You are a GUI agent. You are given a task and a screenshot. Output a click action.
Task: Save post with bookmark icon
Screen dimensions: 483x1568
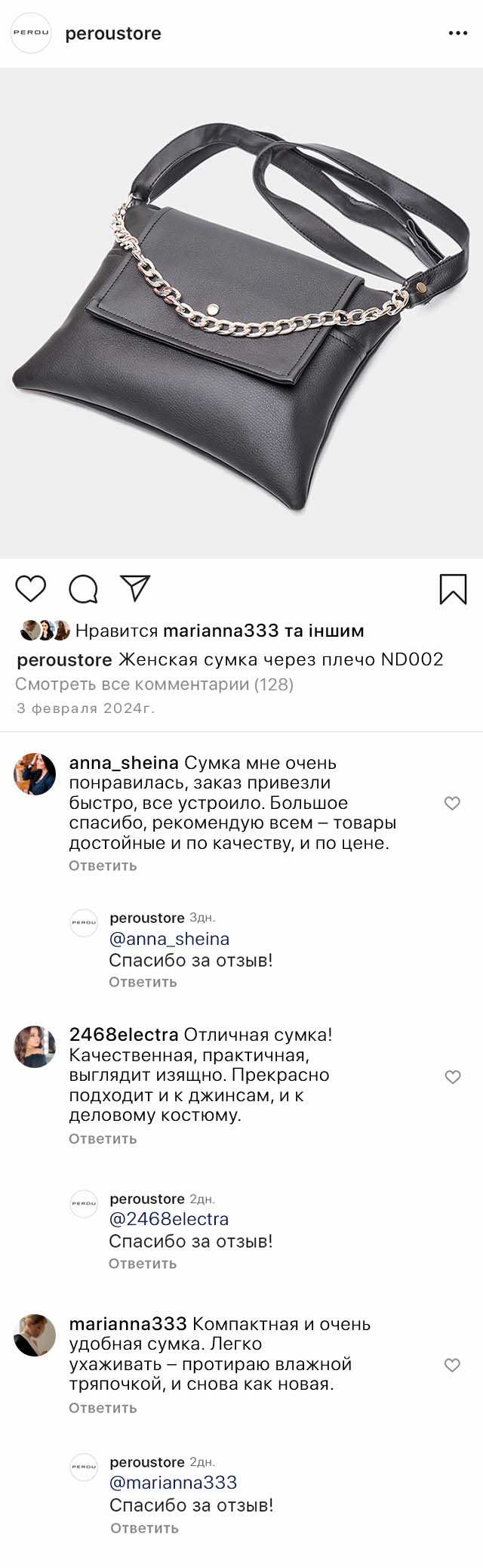pos(453,589)
